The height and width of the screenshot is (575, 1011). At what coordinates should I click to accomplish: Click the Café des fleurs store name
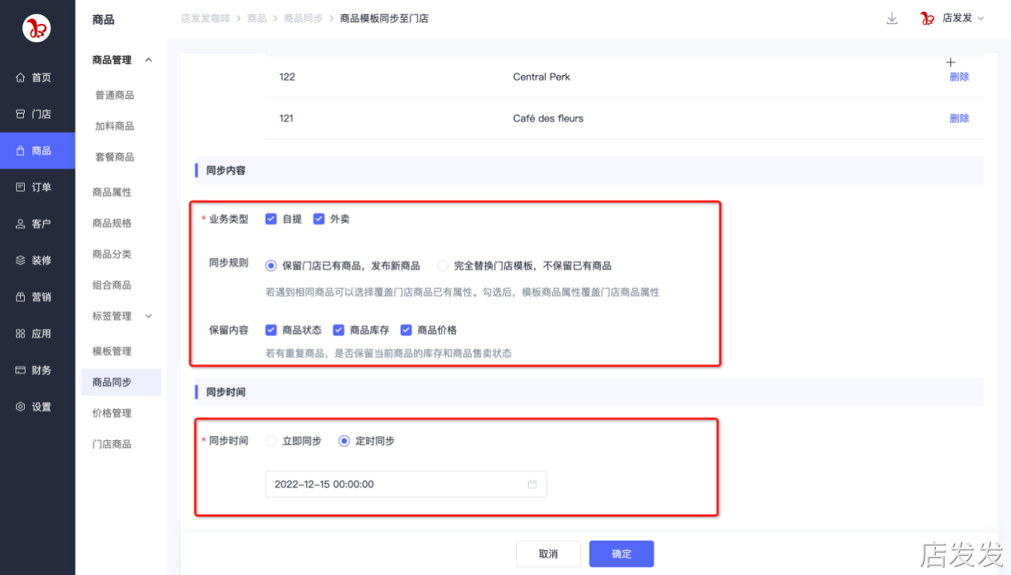point(548,118)
